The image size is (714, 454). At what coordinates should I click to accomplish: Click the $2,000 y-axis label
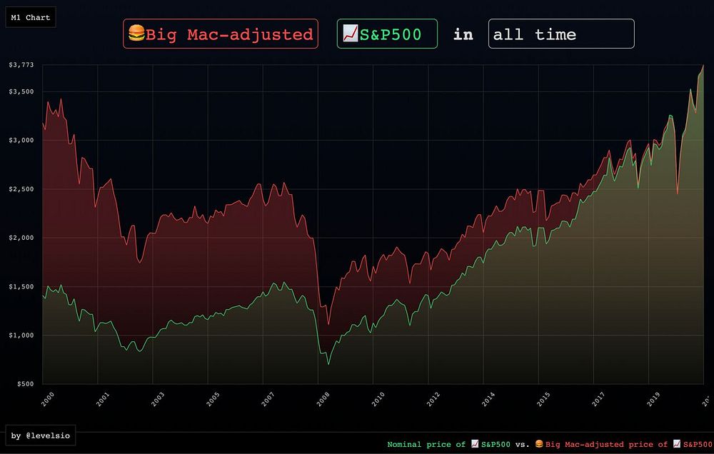[21, 238]
